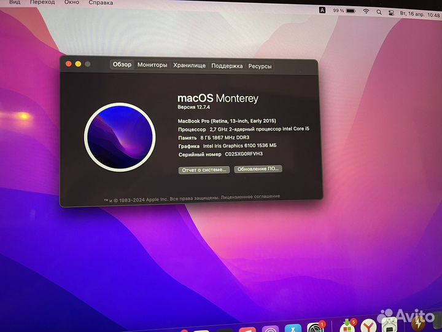Click MacBook Pro (Retina, 13-inch, Early 2015) text
The height and width of the screenshot is (332, 442).
pos(227,121)
